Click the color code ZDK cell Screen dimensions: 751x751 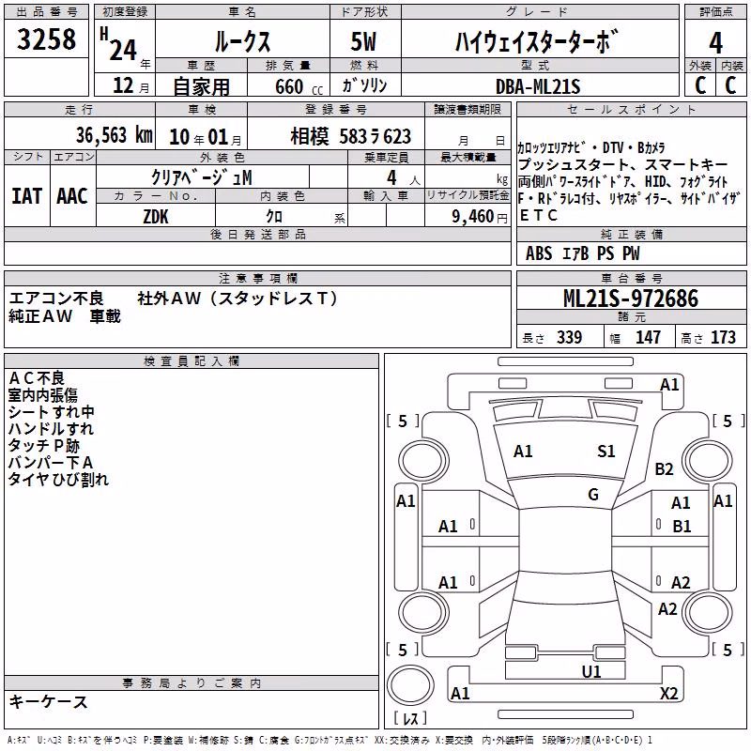[x=156, y=217]
